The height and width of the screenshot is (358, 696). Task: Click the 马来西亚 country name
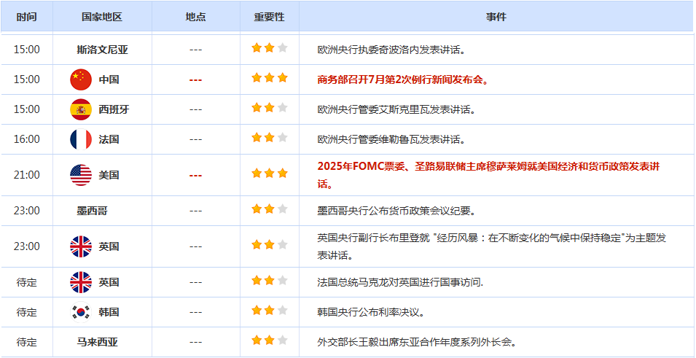(98, 341)
